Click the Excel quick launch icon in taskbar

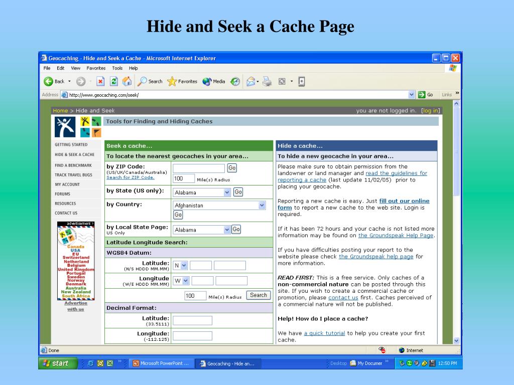pyautogui.click(x=110, y=363)
